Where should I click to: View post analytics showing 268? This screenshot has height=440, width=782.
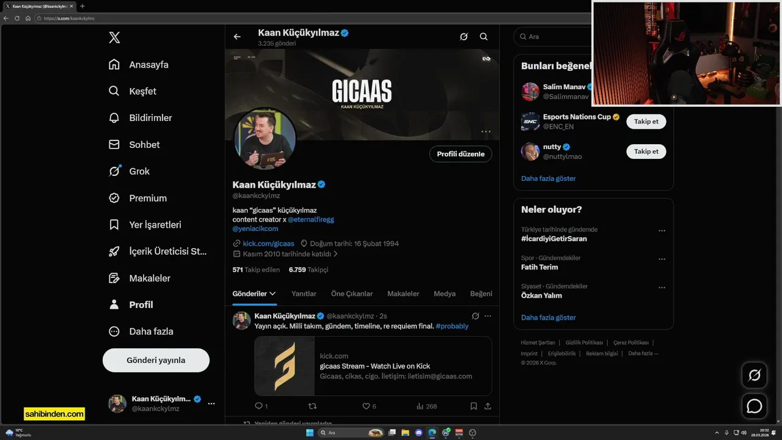[x=426, y=406]
